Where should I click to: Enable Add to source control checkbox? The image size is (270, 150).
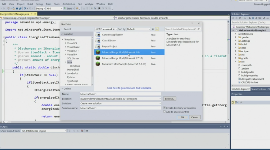click(165, 112)
